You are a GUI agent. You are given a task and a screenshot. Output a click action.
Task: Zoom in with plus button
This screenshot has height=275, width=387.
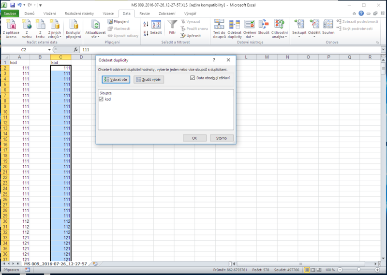click(377, 270)
